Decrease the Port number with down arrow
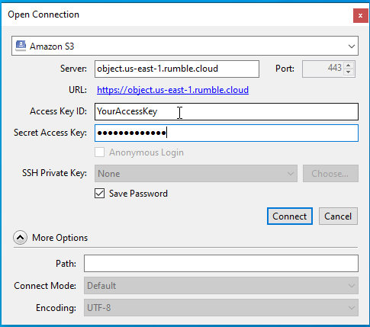370x327 pixels. (x=349, y=72)
